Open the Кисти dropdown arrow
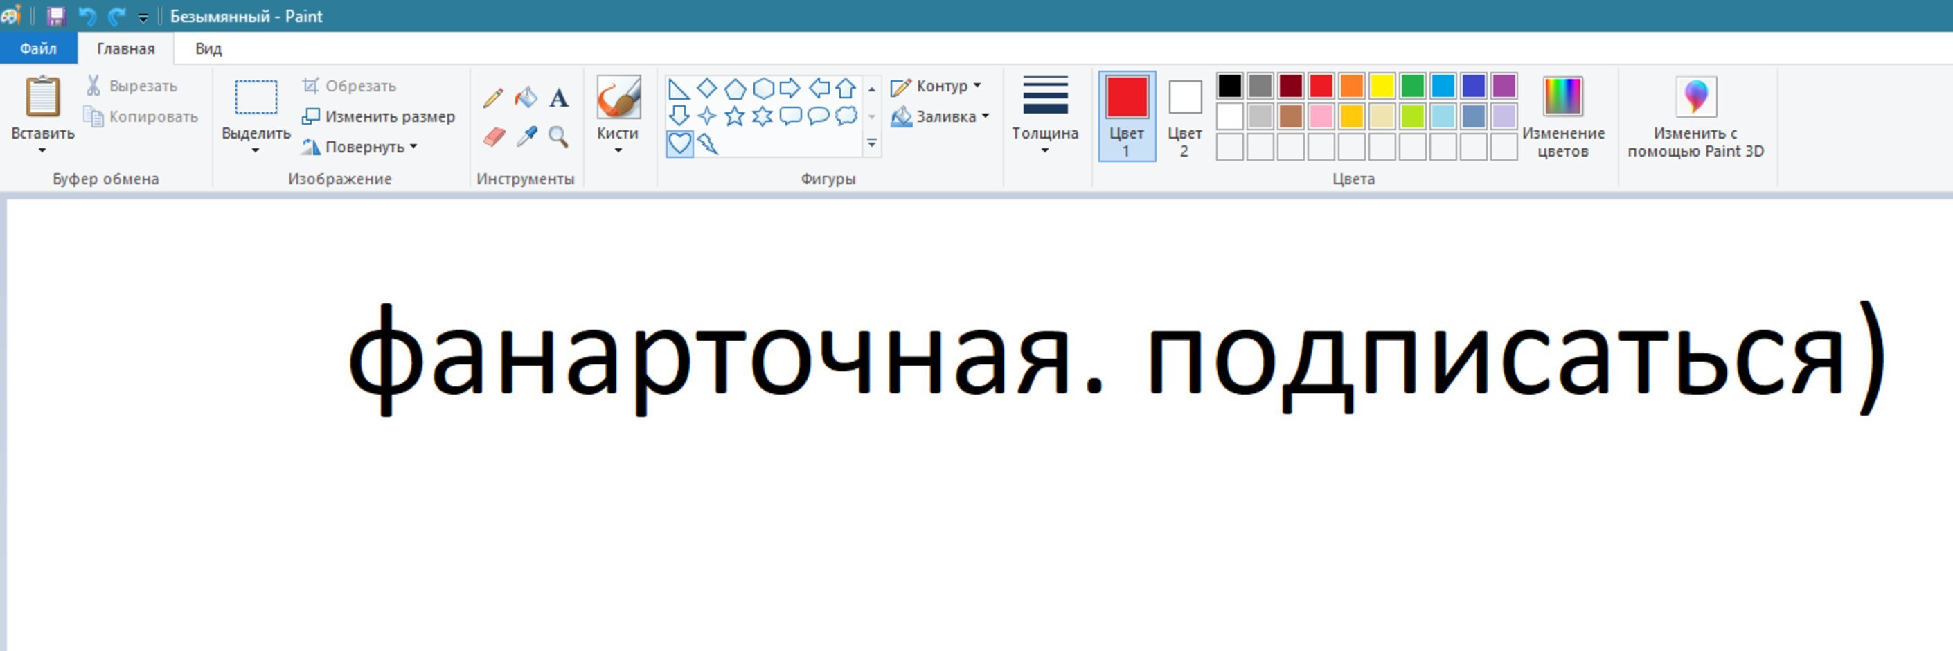The width and height of the screenshot is (1953, 651). click(618, 151)
